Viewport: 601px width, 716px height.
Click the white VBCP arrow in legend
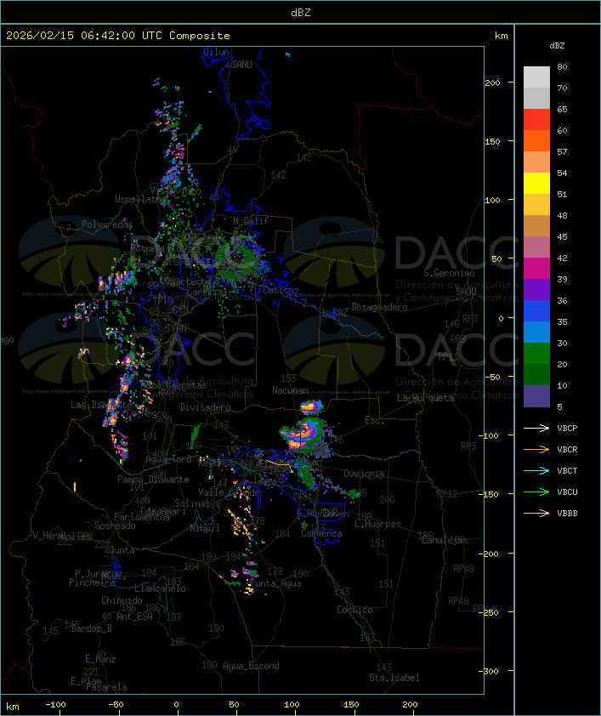(x=536, y=428)
